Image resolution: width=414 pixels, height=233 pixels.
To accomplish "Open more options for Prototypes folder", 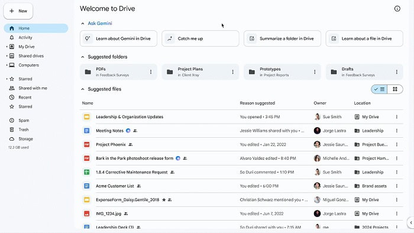I will (x=315, y=72).
